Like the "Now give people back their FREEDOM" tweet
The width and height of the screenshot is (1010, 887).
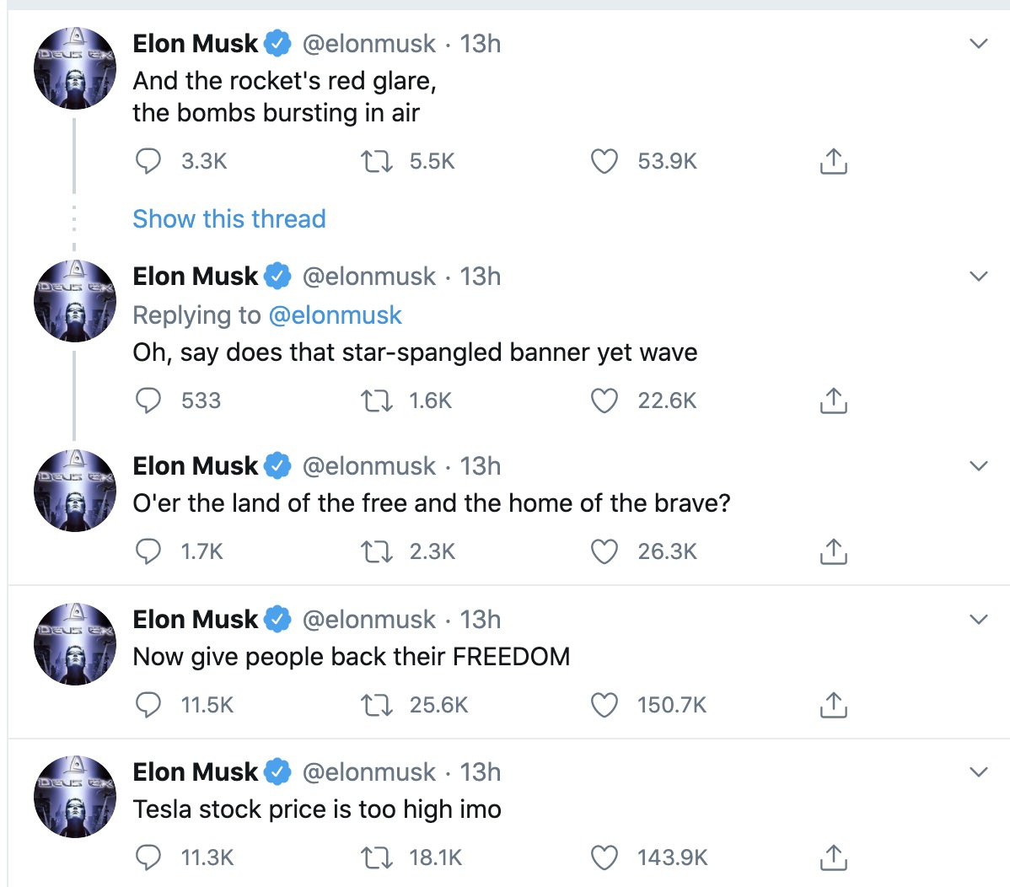(x=604, y=705)
